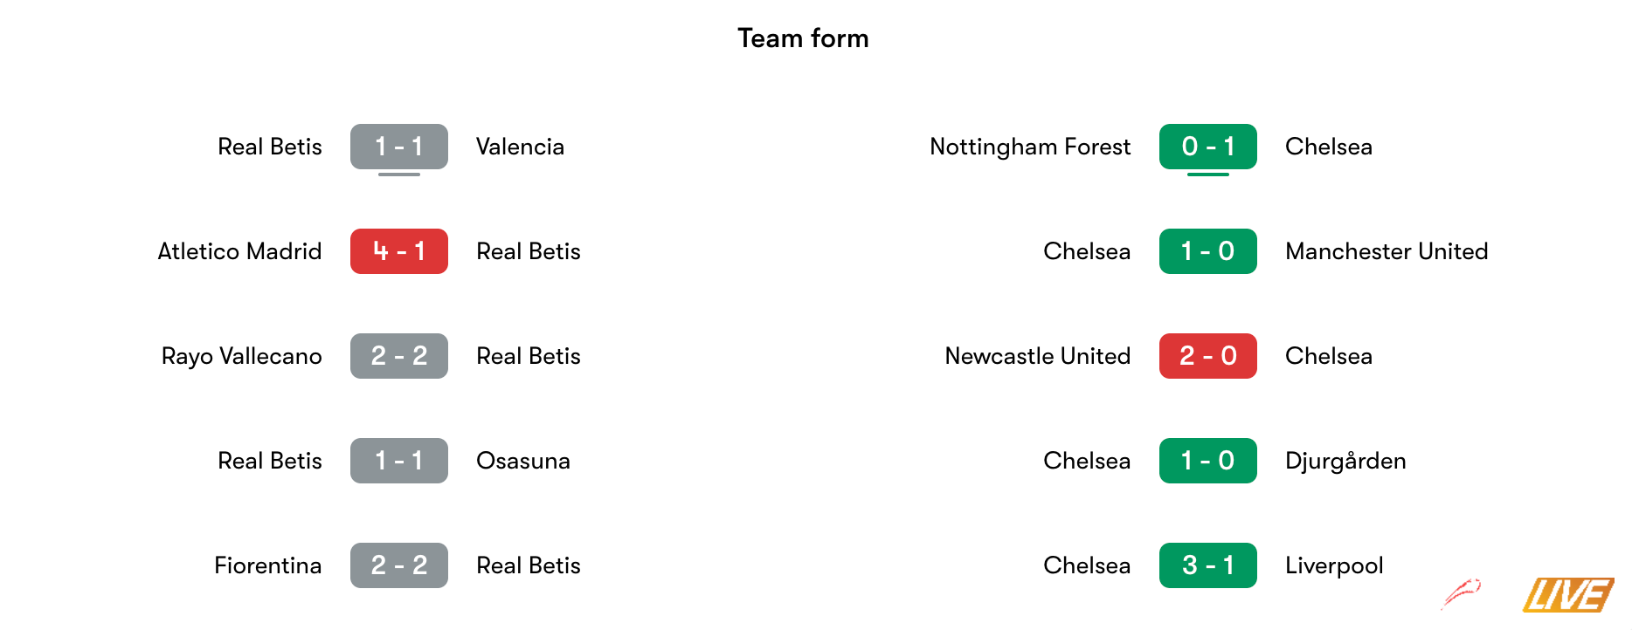Click the orange LIVE logo icon

1568,595
